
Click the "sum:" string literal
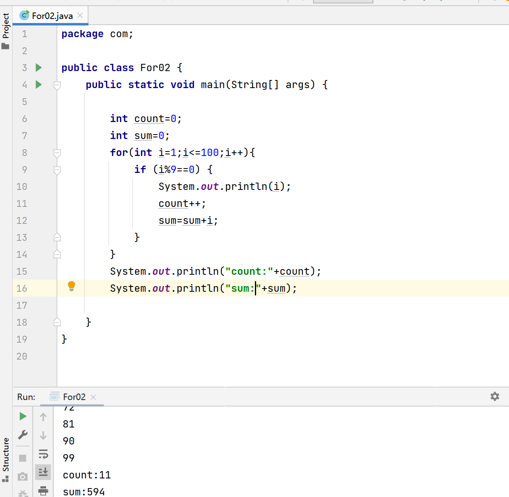pyautogui.click(x=243, y=289)
